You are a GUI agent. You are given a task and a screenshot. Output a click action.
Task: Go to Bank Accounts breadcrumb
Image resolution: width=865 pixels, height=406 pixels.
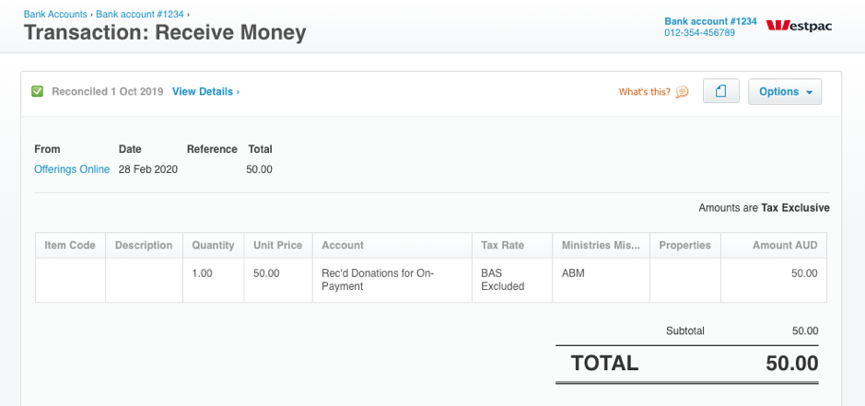point(55,15)
